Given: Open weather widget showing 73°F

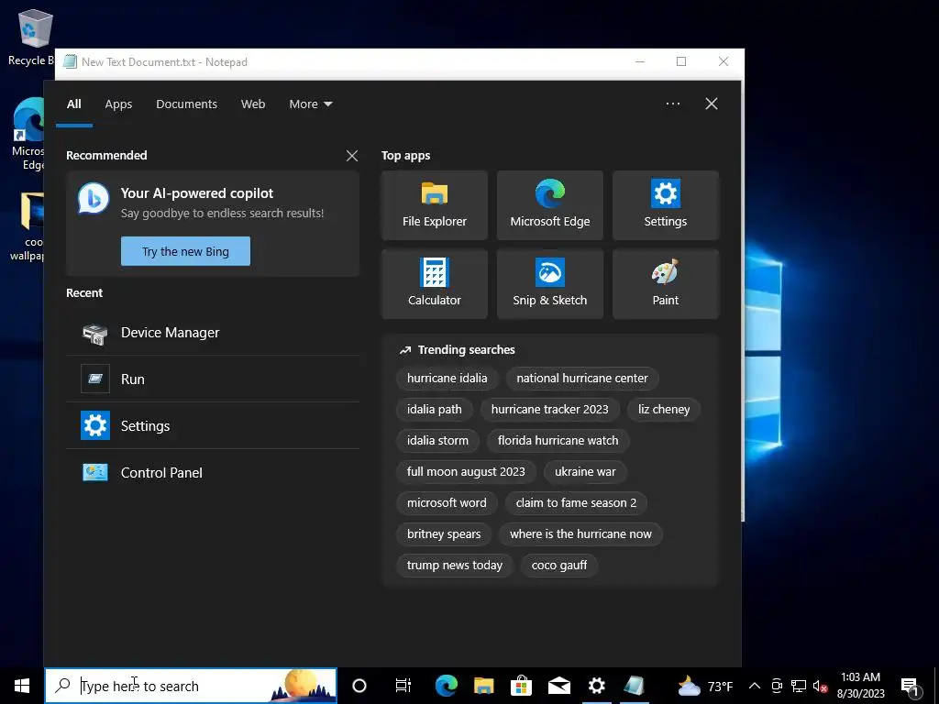Looking at the screenshot, I should [705, 686].
